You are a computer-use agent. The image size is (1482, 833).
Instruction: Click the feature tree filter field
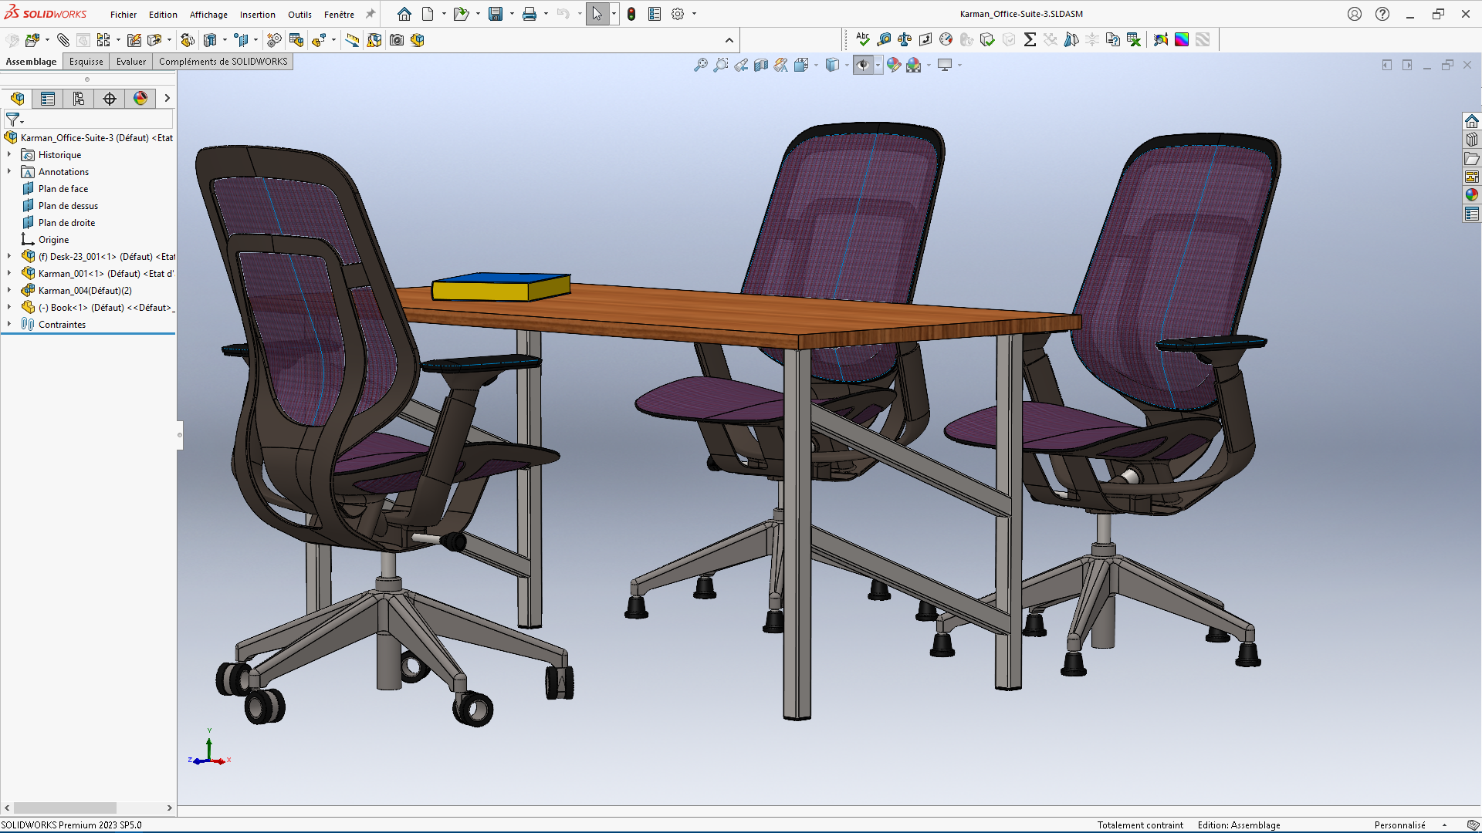click(x=89, y=120)
